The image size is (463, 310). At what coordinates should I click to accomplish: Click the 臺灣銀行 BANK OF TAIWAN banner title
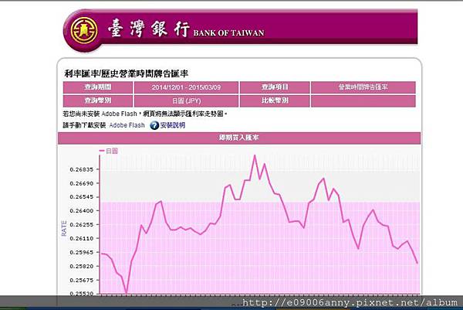pos(186,29)
